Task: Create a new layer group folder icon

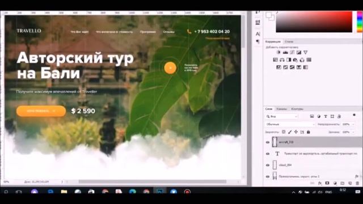Action: coord(343,183)
